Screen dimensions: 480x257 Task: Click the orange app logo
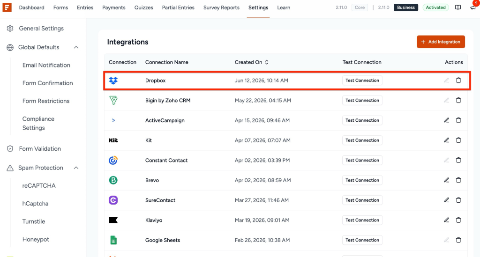tap(7, 7)
